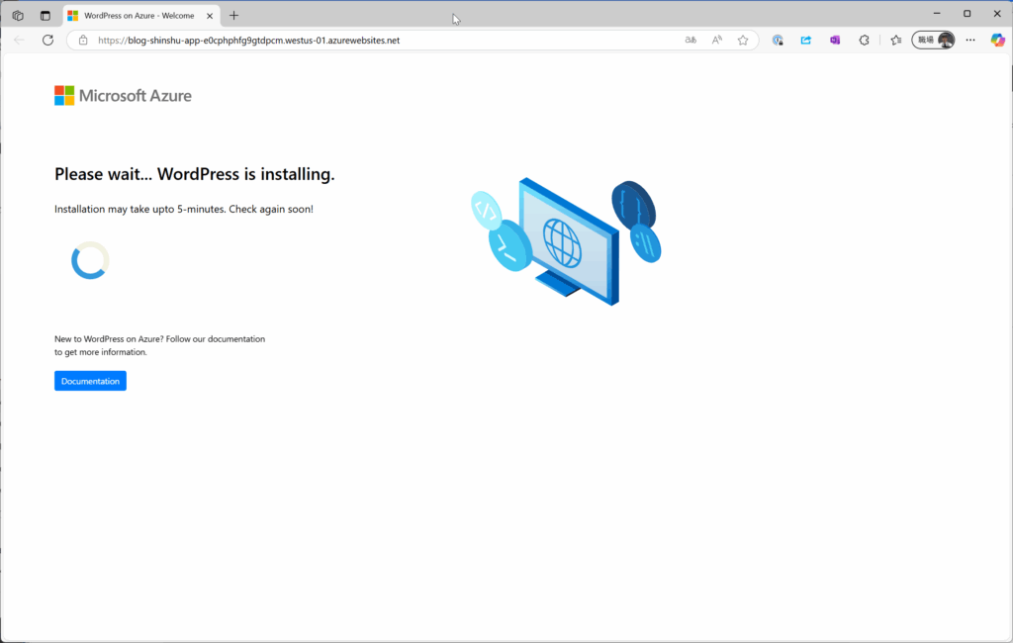Open the OneNote web clipper extension
1013x643 pixels.
[835, 41]
